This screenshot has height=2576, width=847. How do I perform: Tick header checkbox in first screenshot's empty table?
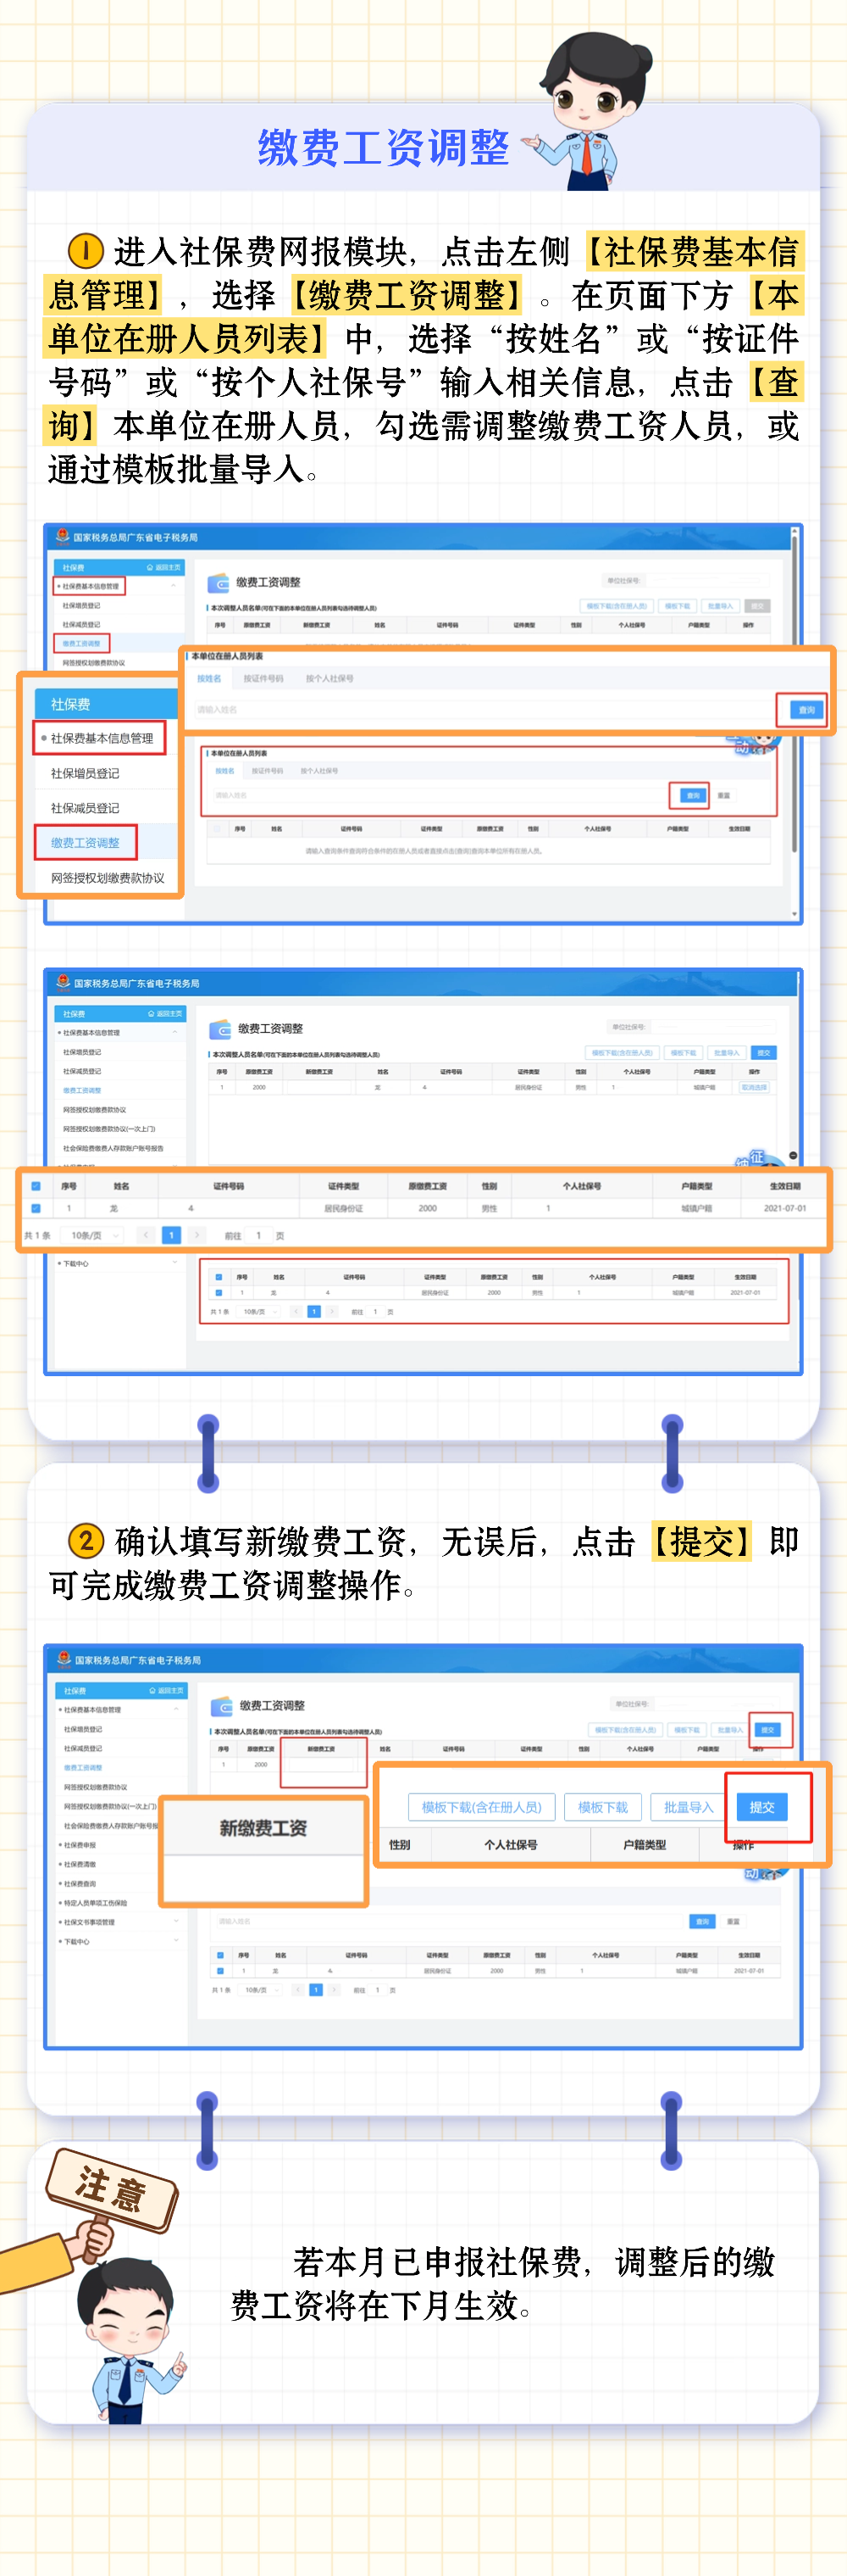218,829
